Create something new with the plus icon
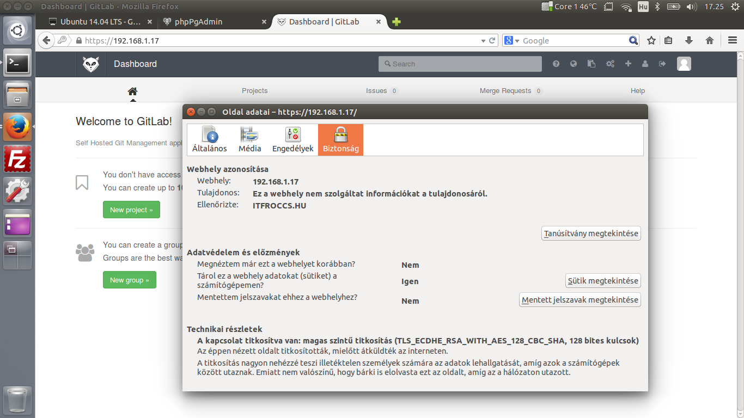This screenshot has height=418, width=744. (x=628, y=64)
